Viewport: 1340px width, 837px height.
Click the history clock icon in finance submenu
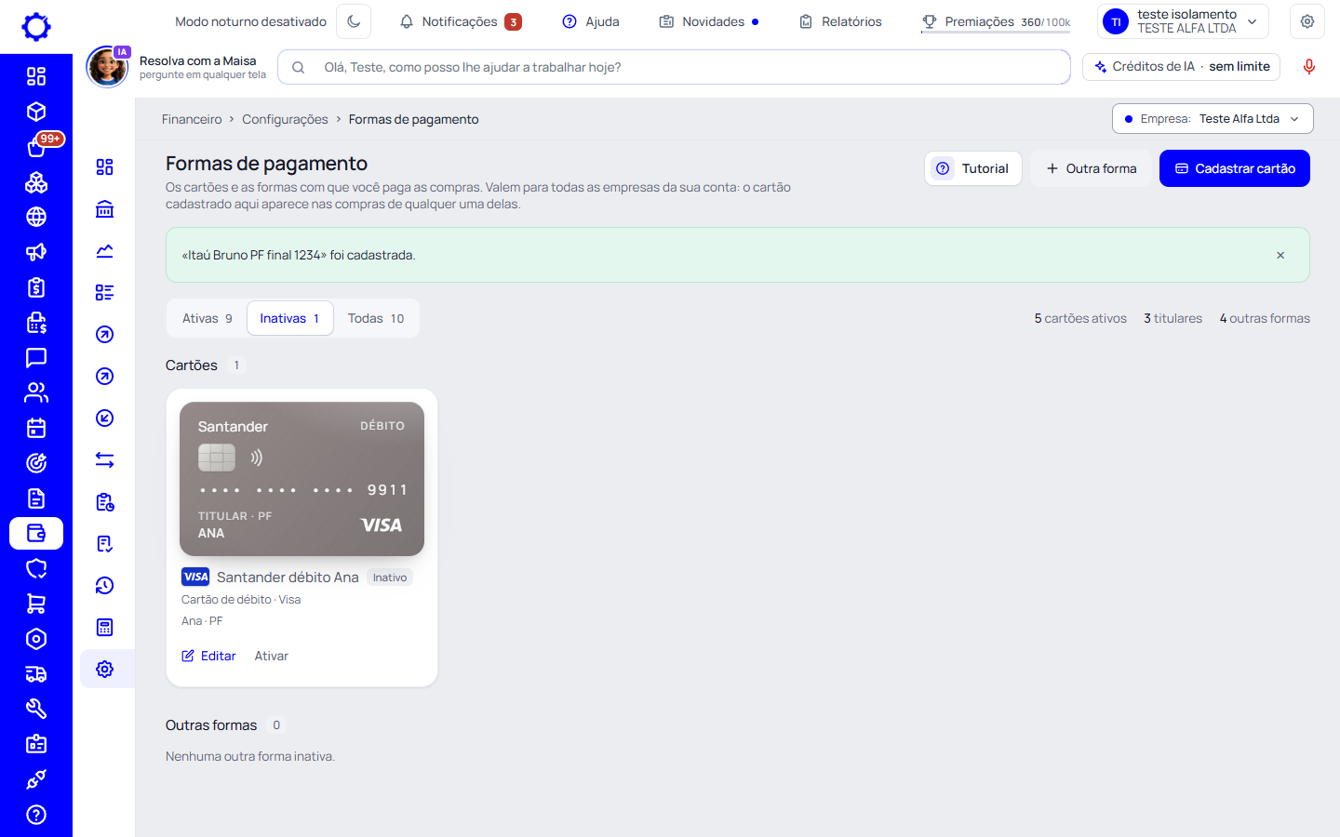(105, 586)
